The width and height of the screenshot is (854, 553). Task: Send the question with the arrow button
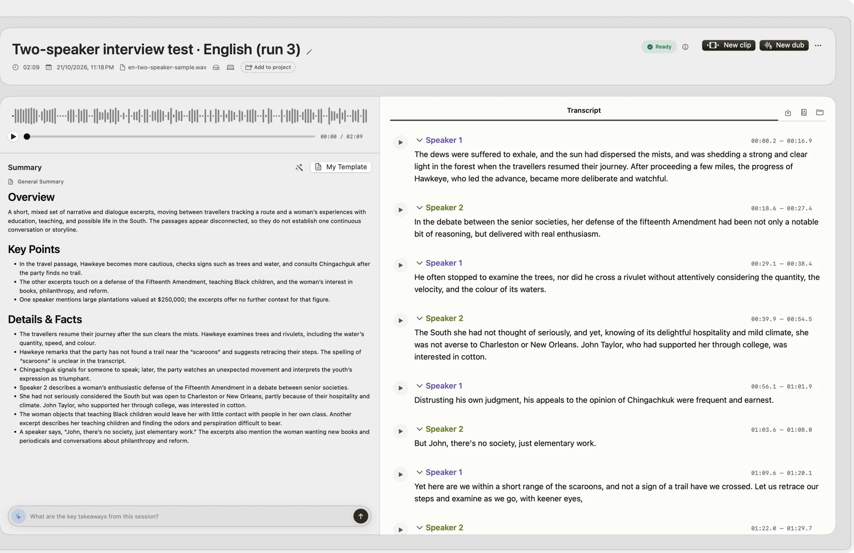point(361,516)
